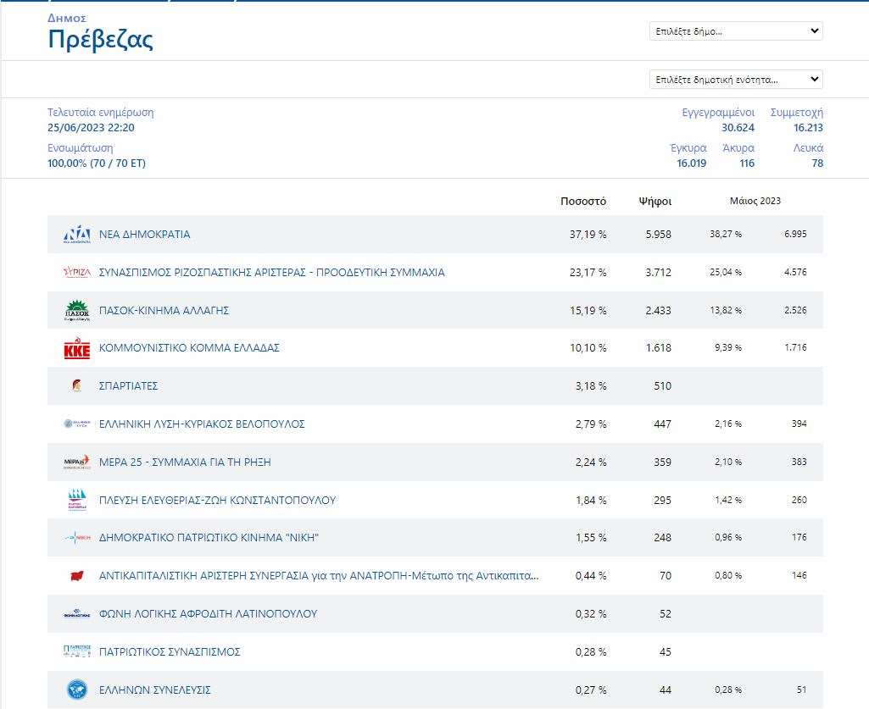This screenshot has width=869, height=709.
Task: Open the ΕΛΛΗΝΙΚΗ ΛΥΣΗ-ΚΥΡΙΑΚΟΣ ΒΕΛΟΠΟΥΛΟΣ link
Action: pos(202,424)
